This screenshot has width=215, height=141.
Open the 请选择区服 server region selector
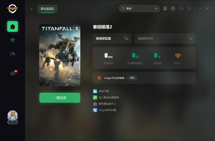112,38
